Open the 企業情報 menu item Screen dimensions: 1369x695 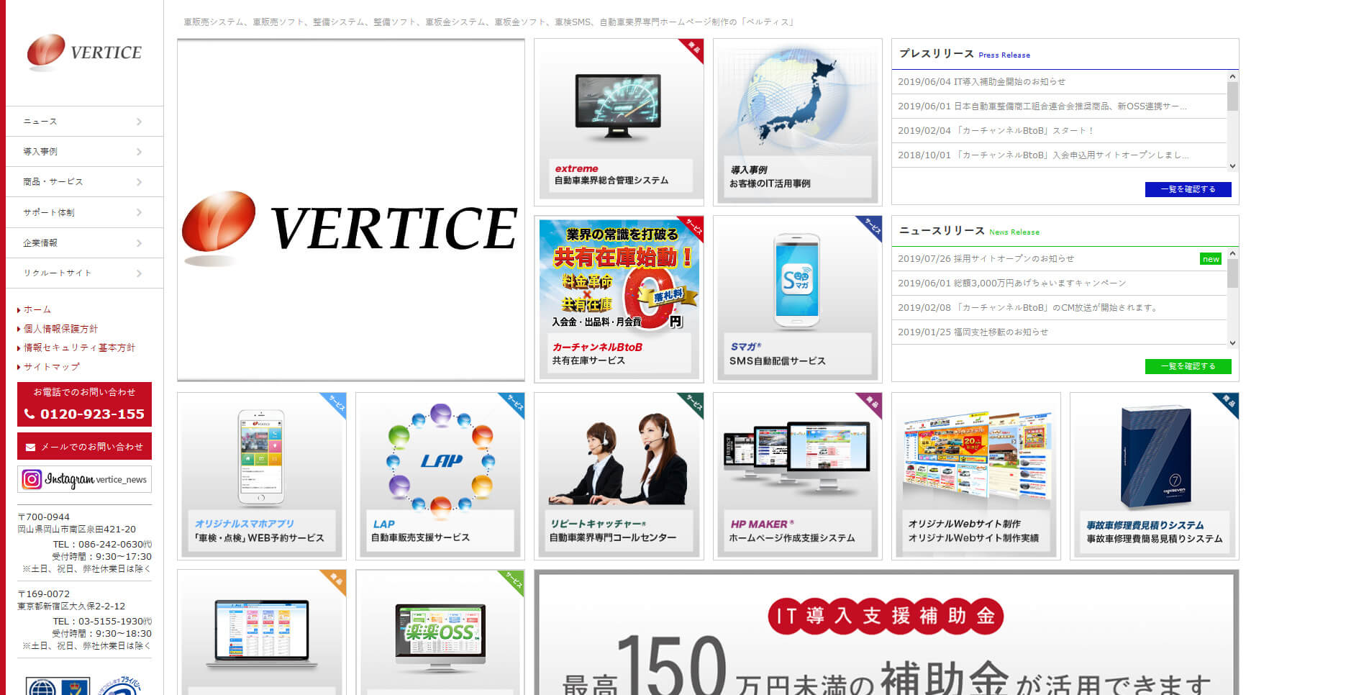[84, 243]
